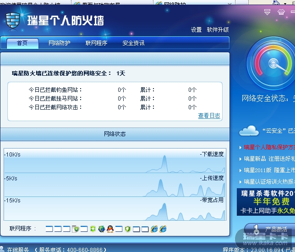Viewport: 295px width, 252px height.
Task: Open 软件升级 in the header
Action: pyautogui.click(x=218, y=30)
